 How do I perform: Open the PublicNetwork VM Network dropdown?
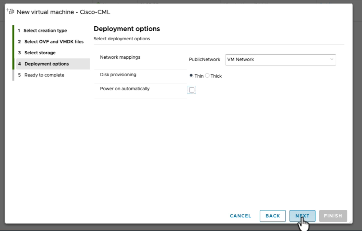pyautogui.click(x=281, y=60)
